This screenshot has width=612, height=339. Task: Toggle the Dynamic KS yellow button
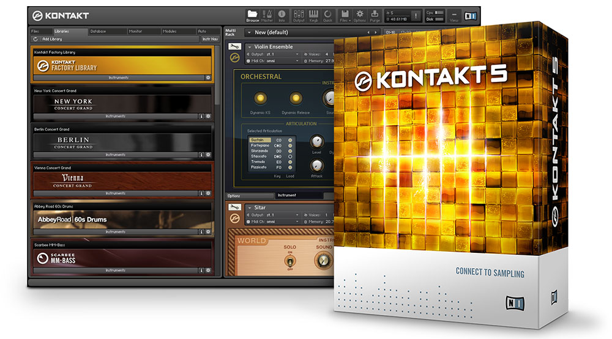click(260, 98)
